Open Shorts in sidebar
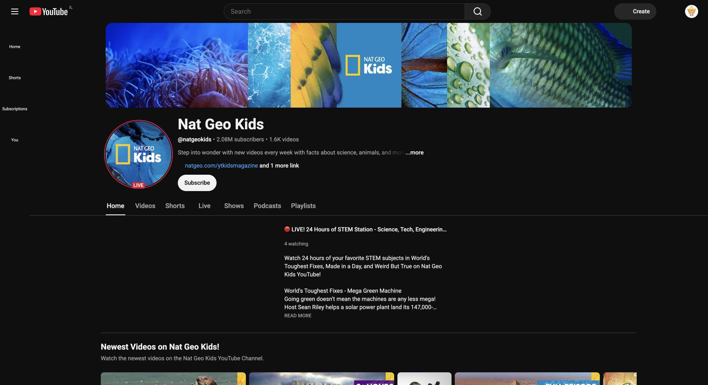This screenshot has height=385, width=708. click(x=15, y=78)
